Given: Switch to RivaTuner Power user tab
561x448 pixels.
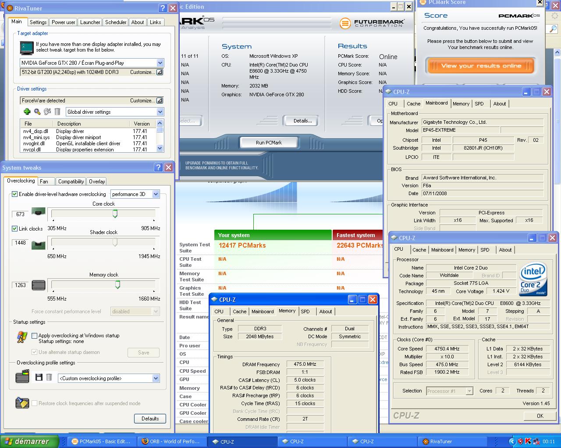Looking at the screenshot, I should 63,22.
